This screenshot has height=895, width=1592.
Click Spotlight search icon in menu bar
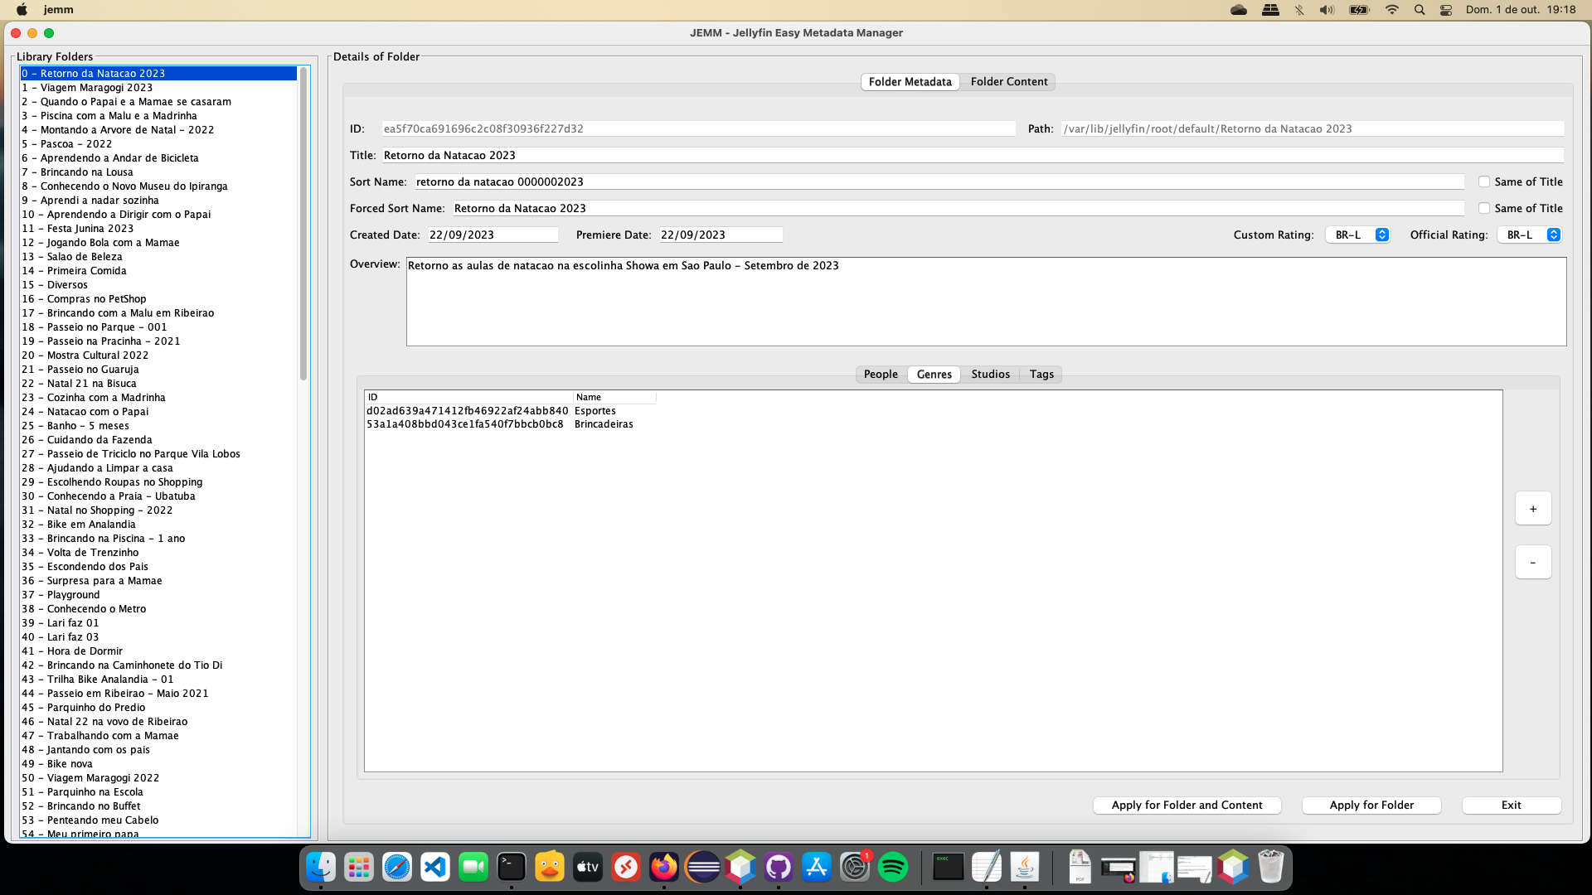pos(1420,10)
